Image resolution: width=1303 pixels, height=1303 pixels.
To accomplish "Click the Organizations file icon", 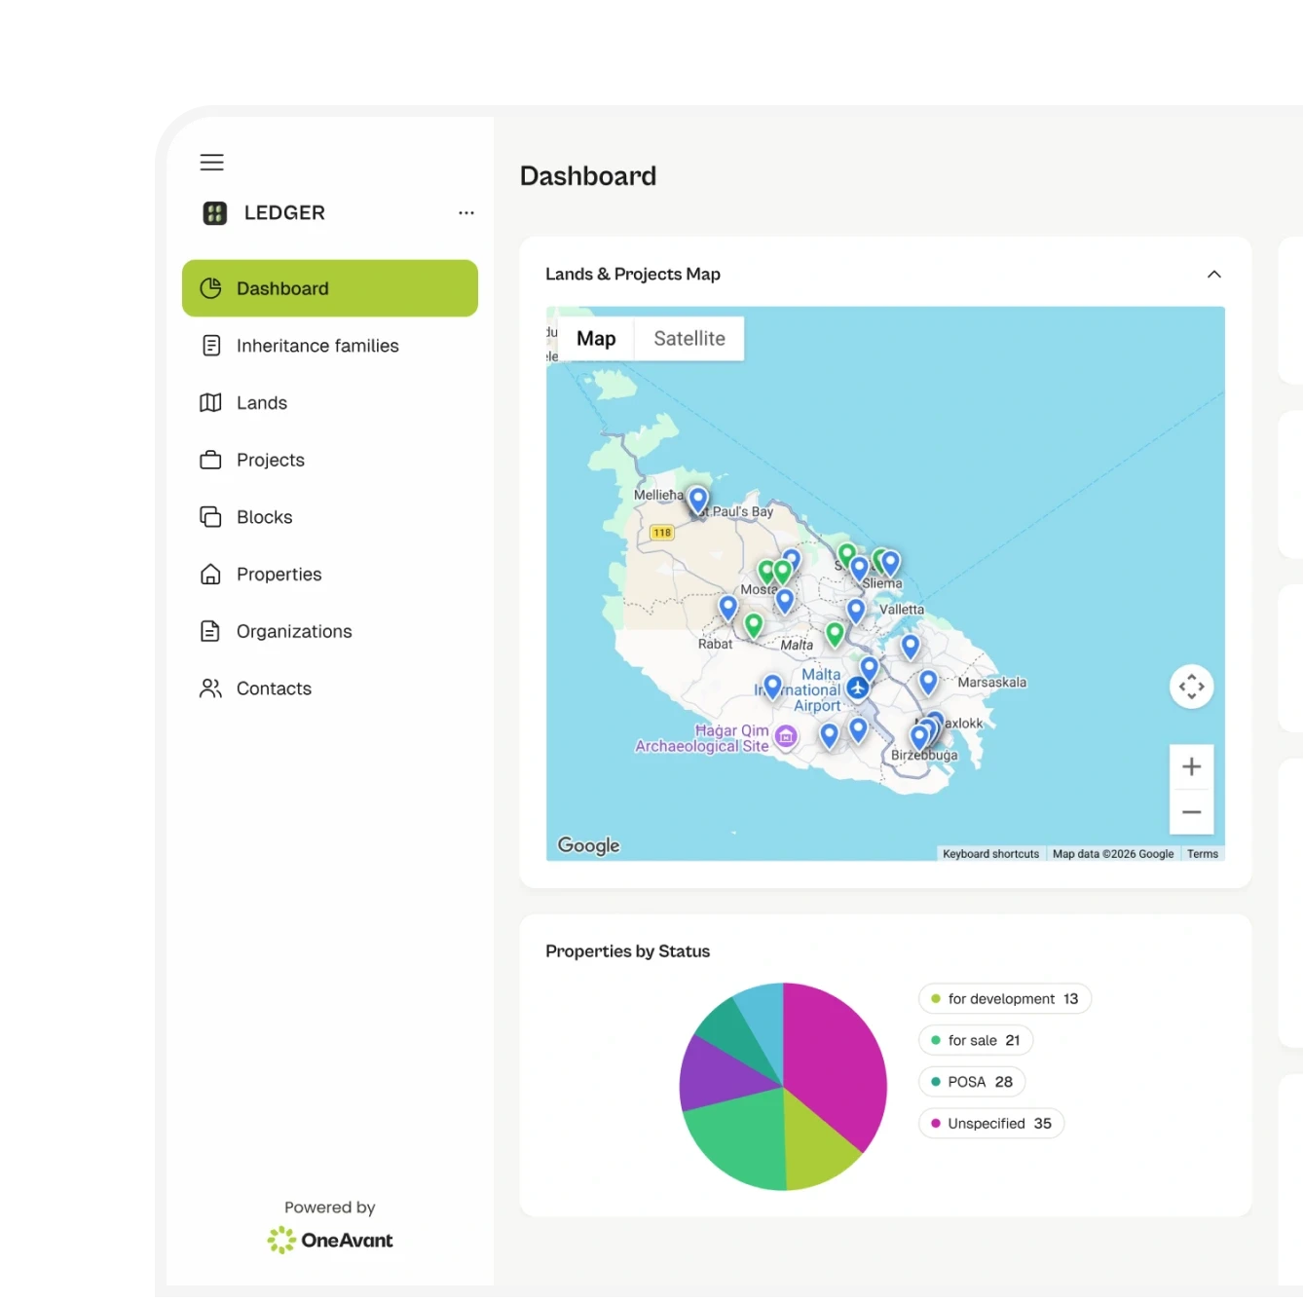I will pyautogui.click(x=210, y=631).
